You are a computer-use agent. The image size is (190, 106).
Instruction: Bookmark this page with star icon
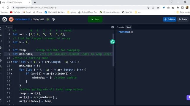(x=158, y=8)
